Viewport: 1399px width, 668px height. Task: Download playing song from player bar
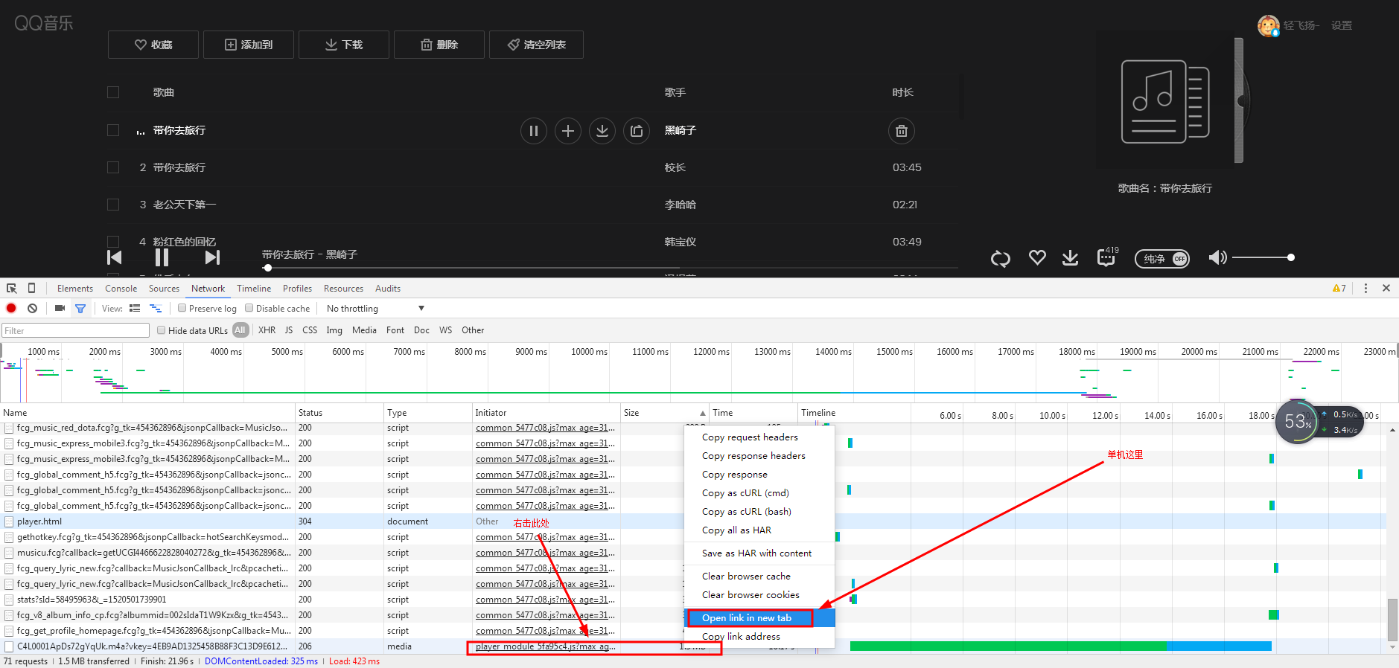[x=1070, y=257]
